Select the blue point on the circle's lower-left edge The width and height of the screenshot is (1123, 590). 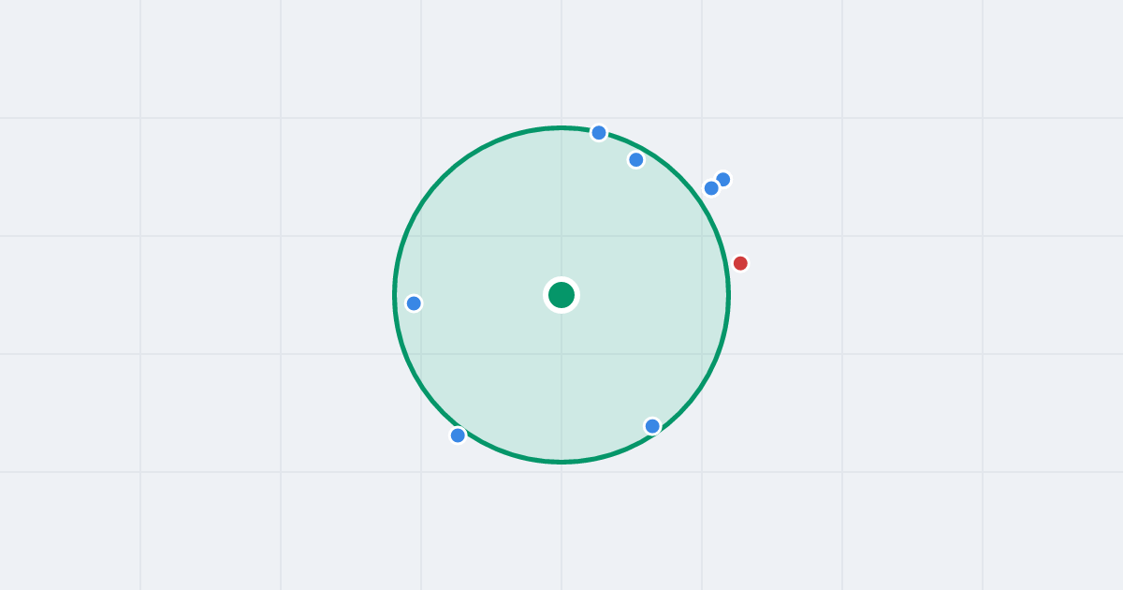click(x=458, y=435)
